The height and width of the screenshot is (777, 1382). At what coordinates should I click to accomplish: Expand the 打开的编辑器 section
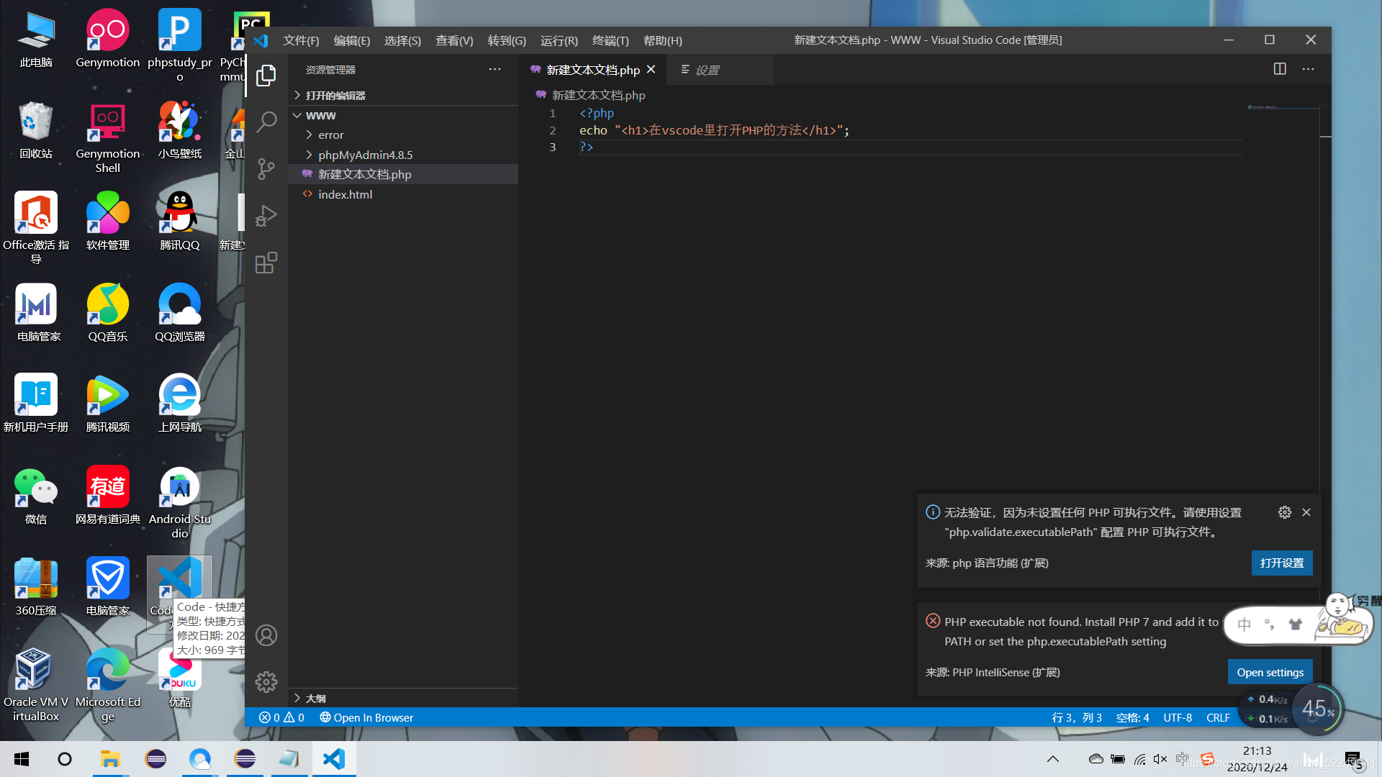(335, 96)
